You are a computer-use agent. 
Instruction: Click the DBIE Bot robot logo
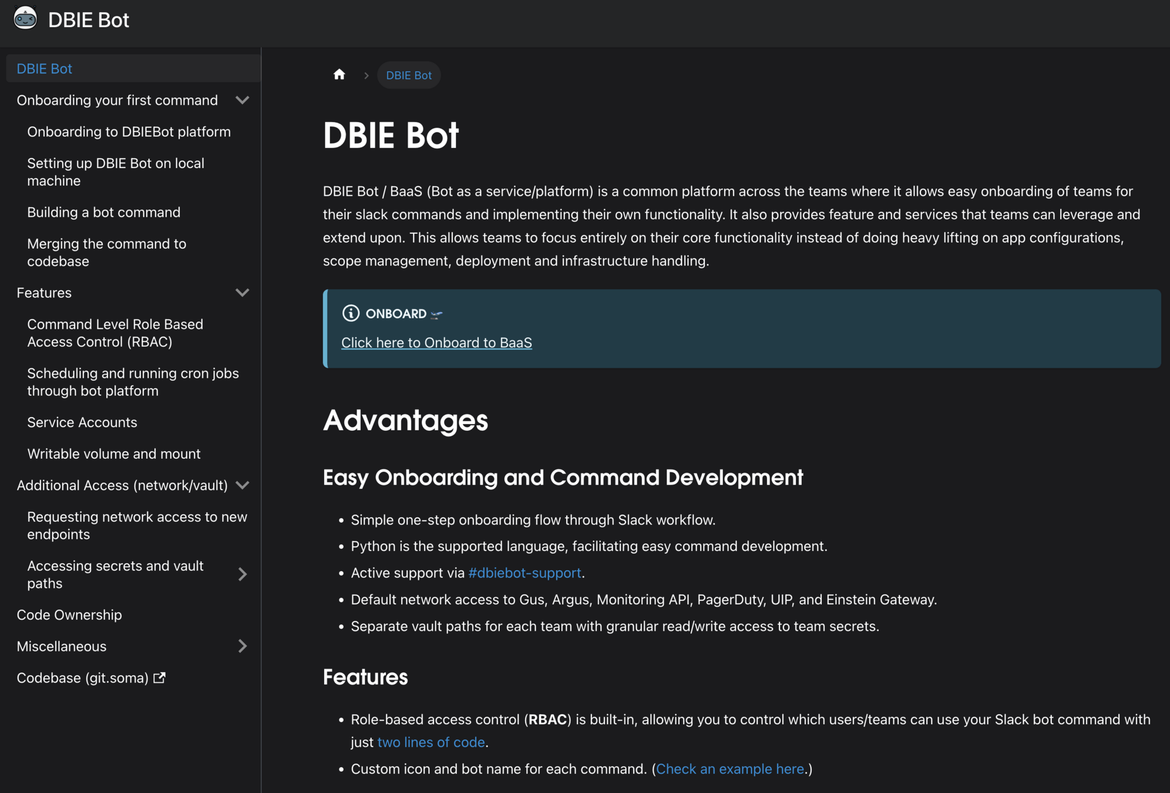click(x=25, y=18)
